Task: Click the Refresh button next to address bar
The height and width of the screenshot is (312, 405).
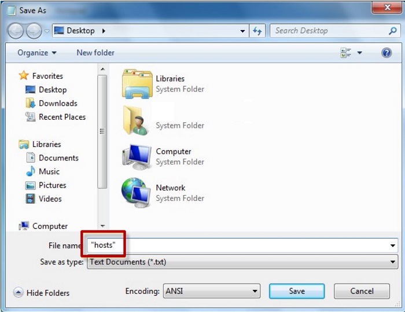Action: (x=257, y=31)
